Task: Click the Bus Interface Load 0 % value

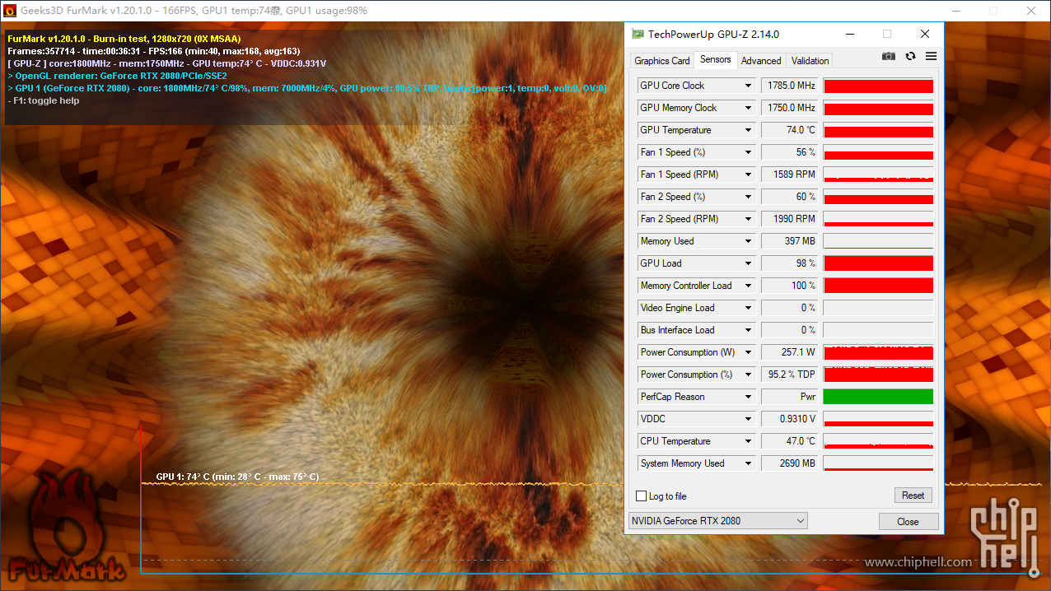Action: [x=789, y=330]
